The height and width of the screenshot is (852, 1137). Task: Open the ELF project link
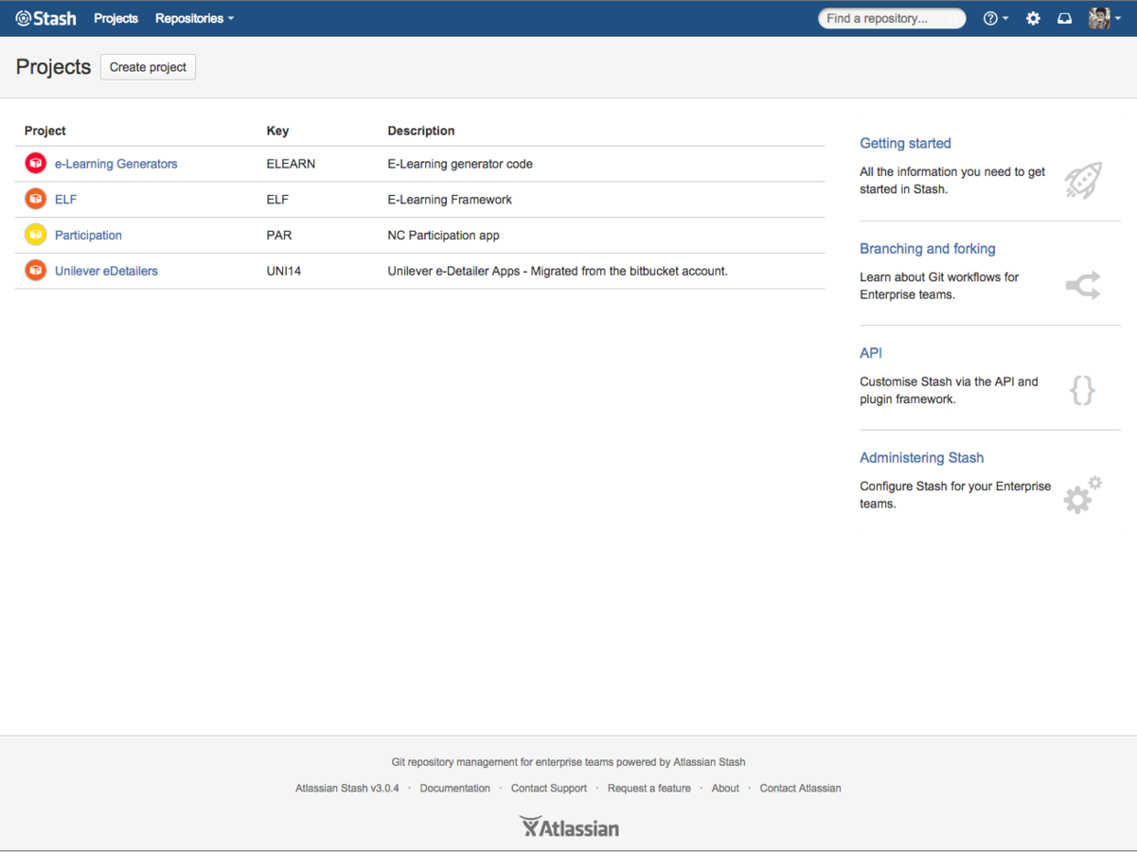(x=66, y=200)
